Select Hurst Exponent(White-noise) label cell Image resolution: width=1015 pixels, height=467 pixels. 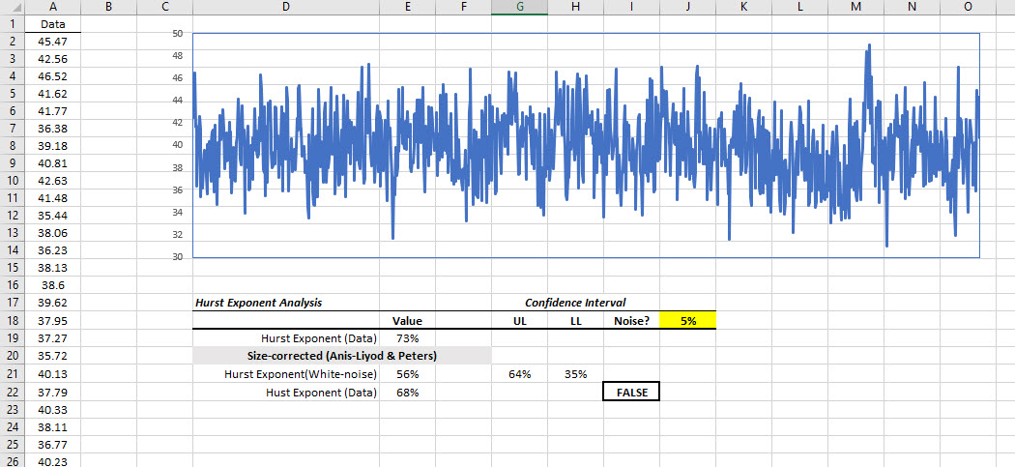[285, 374]
